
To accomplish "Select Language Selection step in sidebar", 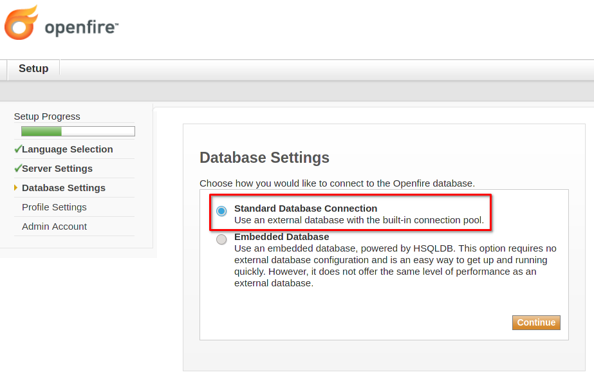I will 68,149.
